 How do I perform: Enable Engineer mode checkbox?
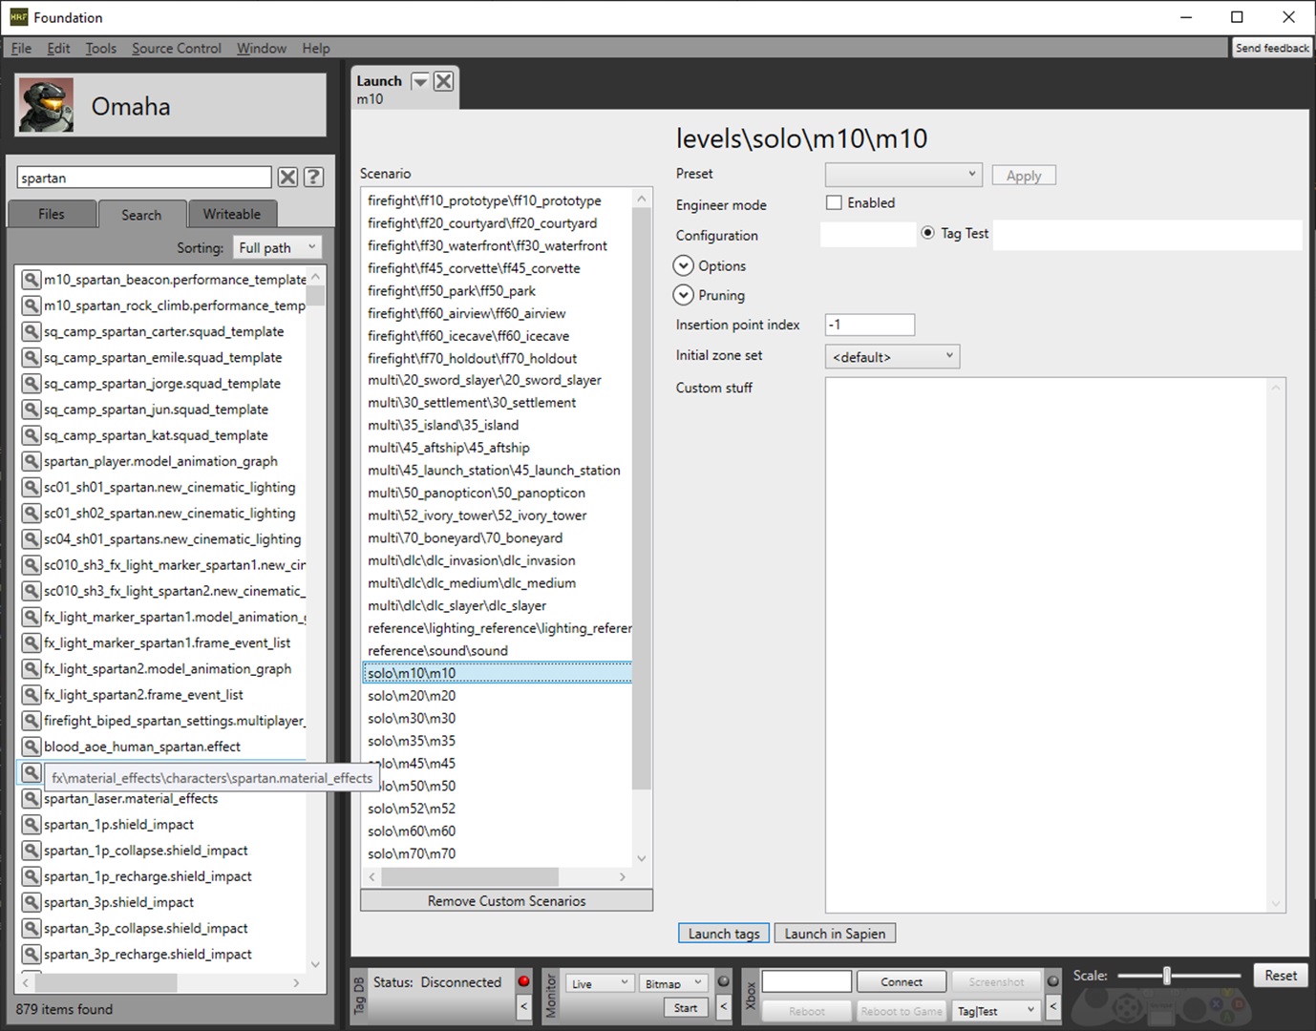[834, 202]
